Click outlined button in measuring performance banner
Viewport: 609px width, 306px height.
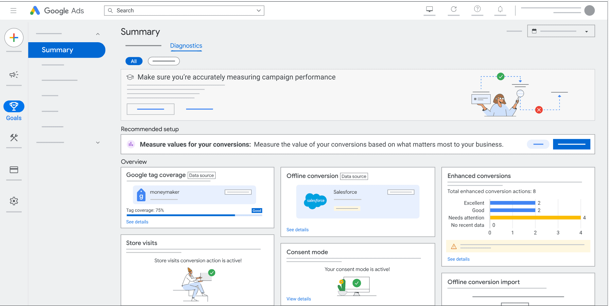[150, 109]
